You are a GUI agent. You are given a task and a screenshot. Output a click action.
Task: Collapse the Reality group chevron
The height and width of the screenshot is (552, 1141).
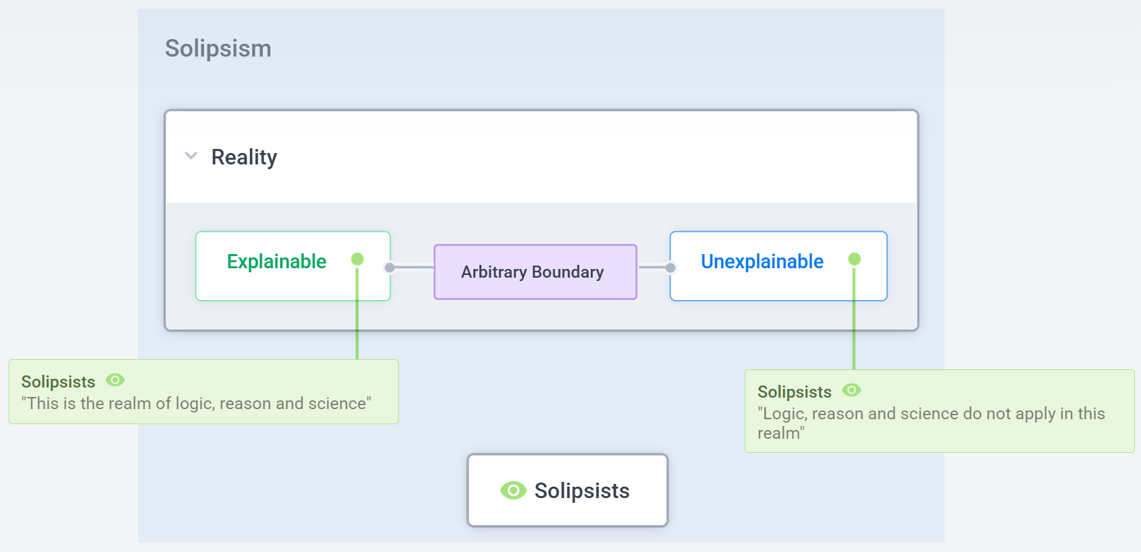point(191,156)
